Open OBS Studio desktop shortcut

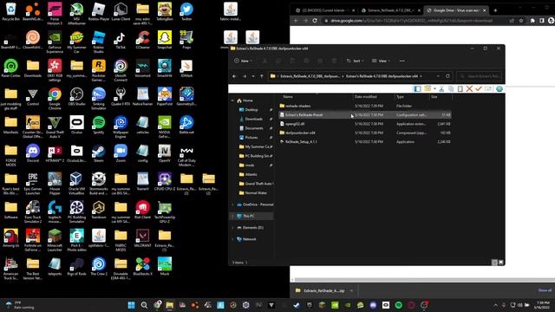(x=76, y=96)
